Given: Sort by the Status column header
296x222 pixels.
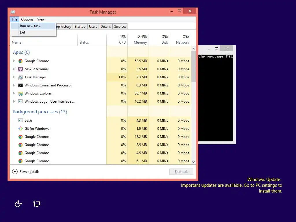Looking at the screenshot, I should pyautogui.click(x=92, y=40).
